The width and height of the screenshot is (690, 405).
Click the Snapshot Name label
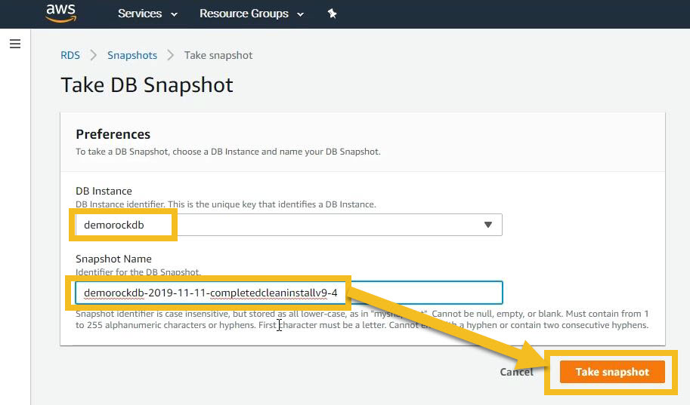(113, 259)
